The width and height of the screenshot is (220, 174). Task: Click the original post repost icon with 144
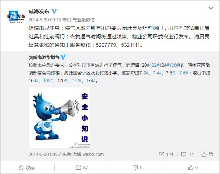[x=166, y=154]
